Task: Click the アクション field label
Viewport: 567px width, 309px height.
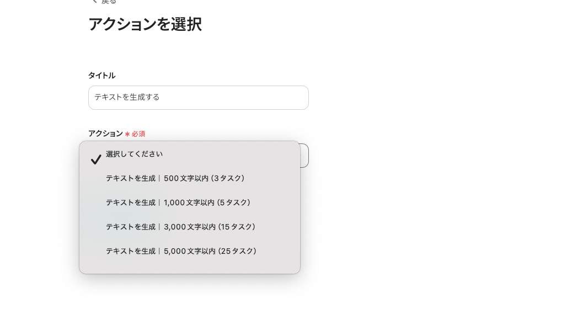Action: click(105, 134)
